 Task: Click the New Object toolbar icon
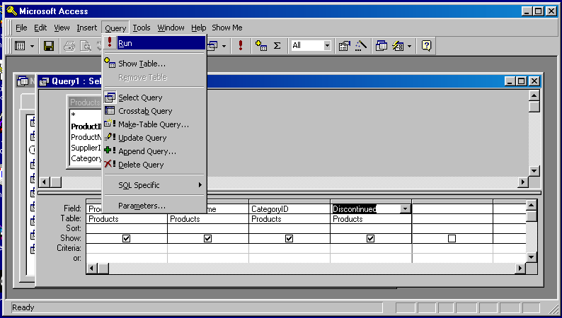point(398,45)
